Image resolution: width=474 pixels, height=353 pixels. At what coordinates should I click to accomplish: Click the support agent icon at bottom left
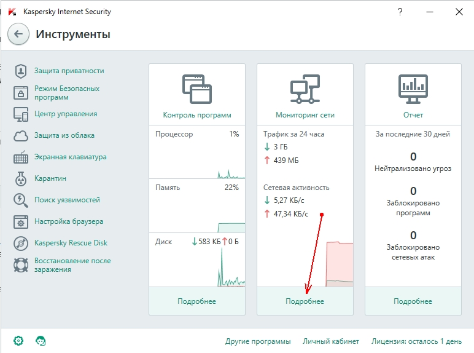pyautogui.click(x=41, y=341)
